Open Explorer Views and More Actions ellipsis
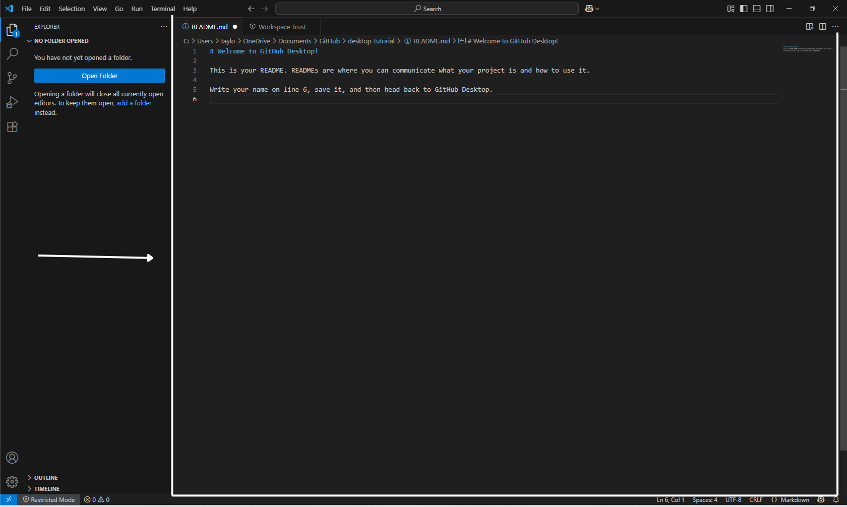This screenshot has height=507, width=847. click(164, 27)
